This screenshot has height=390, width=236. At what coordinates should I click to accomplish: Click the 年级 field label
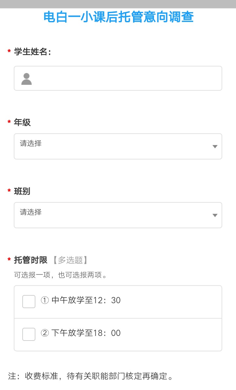coord(22,122)
